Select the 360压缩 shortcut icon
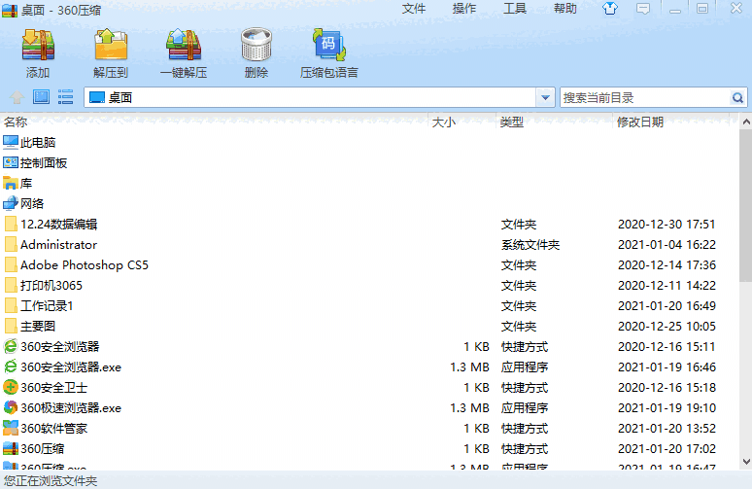Viewport: 752px width, 489px height. (11, 448)
